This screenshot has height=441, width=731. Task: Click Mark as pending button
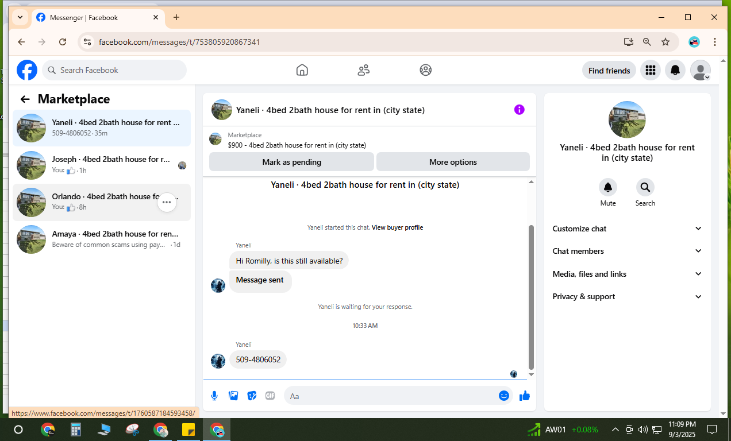pyautogui.click(x=291, y=162)
